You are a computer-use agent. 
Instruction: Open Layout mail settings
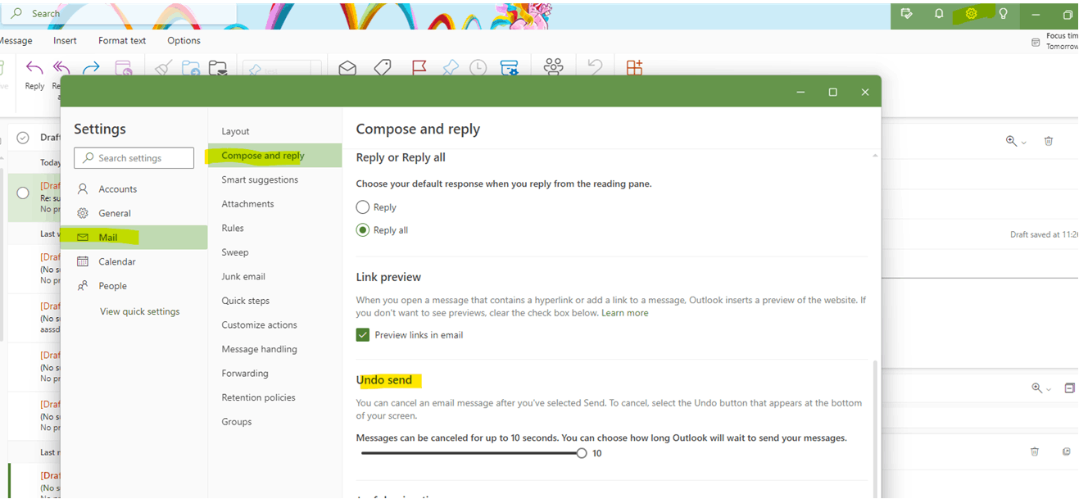[x=274, y=131]
